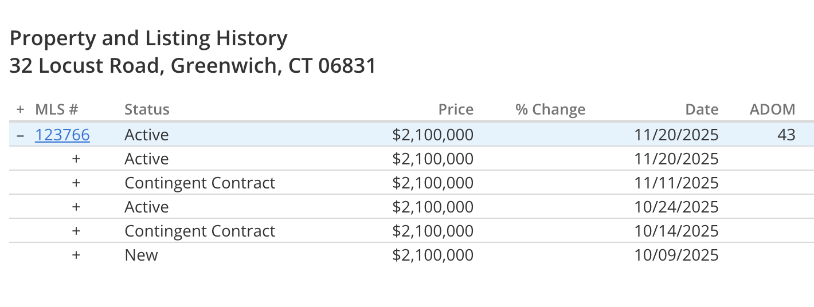Click the Property and Listing History heading
814x307 pixels.
point(149,39)
